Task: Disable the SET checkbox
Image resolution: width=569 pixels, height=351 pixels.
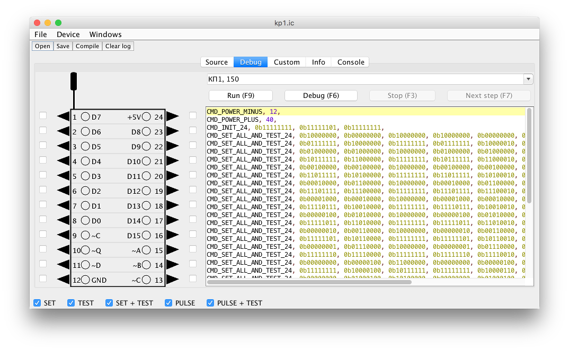Action: click(x=37, y=303)
